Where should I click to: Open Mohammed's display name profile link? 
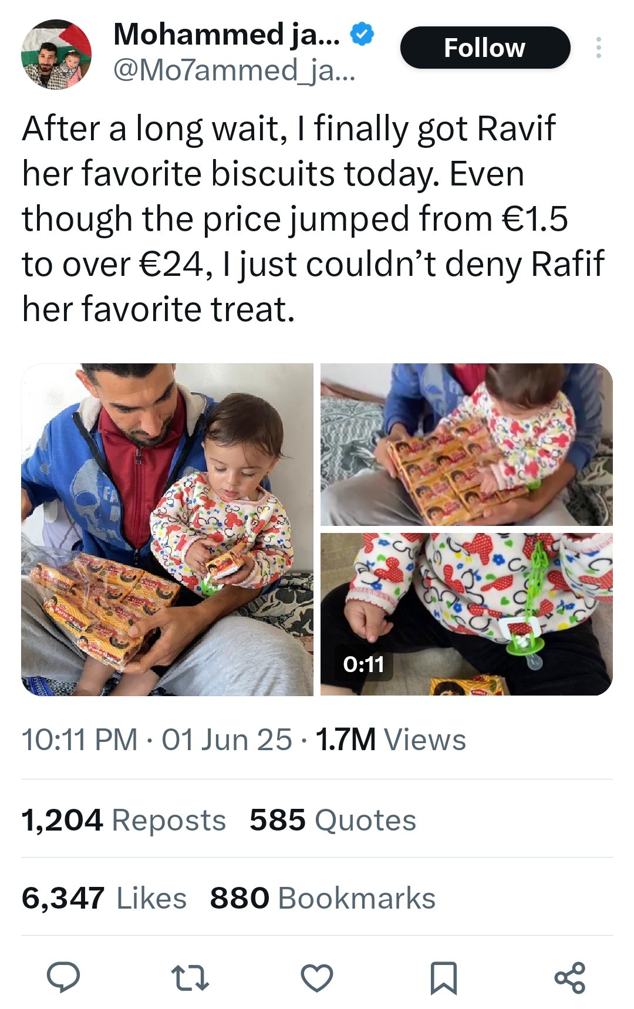point(227,34)
